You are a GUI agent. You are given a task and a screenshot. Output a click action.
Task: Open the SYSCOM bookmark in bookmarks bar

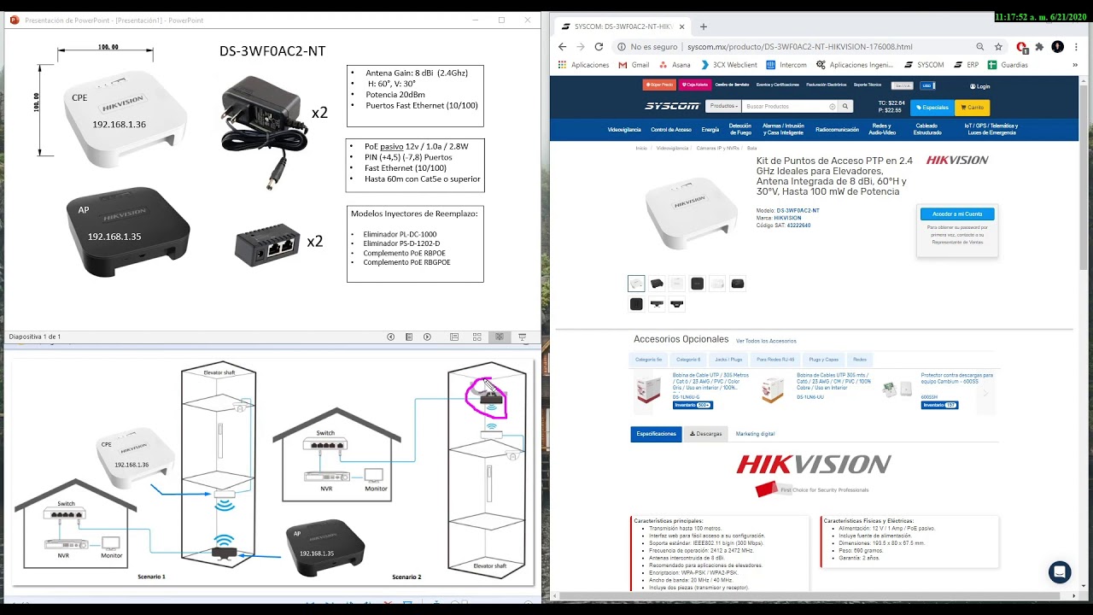pyautogui.click(x=924, y=65)
